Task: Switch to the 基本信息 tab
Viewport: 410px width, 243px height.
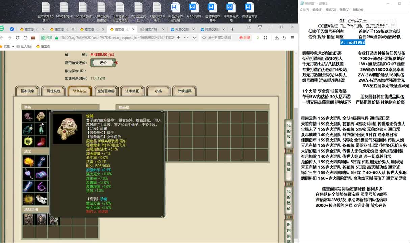Action: [x=27, y=91]
